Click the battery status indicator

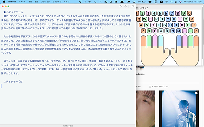(x=141, y=2)
